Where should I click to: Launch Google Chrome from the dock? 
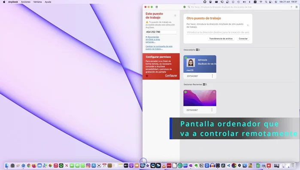pyautogui.click(x=29, y=166)
